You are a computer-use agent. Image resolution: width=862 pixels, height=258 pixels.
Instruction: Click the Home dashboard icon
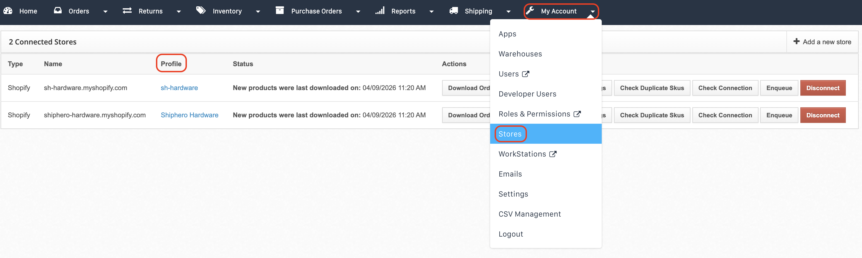pos(8,11)
